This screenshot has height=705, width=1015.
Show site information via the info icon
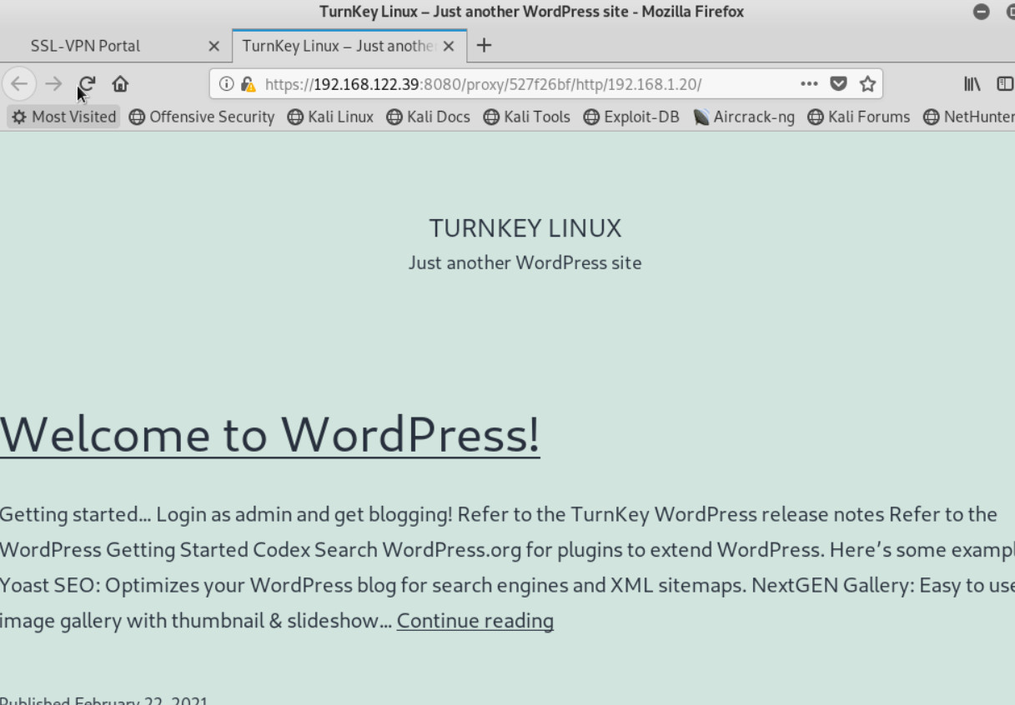pos(226,83)
